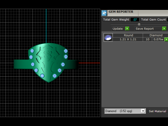Open the Diamond (3.52 spg) material dropdown
This screenshot has width=168, height=126.
[x=143, y=111]
